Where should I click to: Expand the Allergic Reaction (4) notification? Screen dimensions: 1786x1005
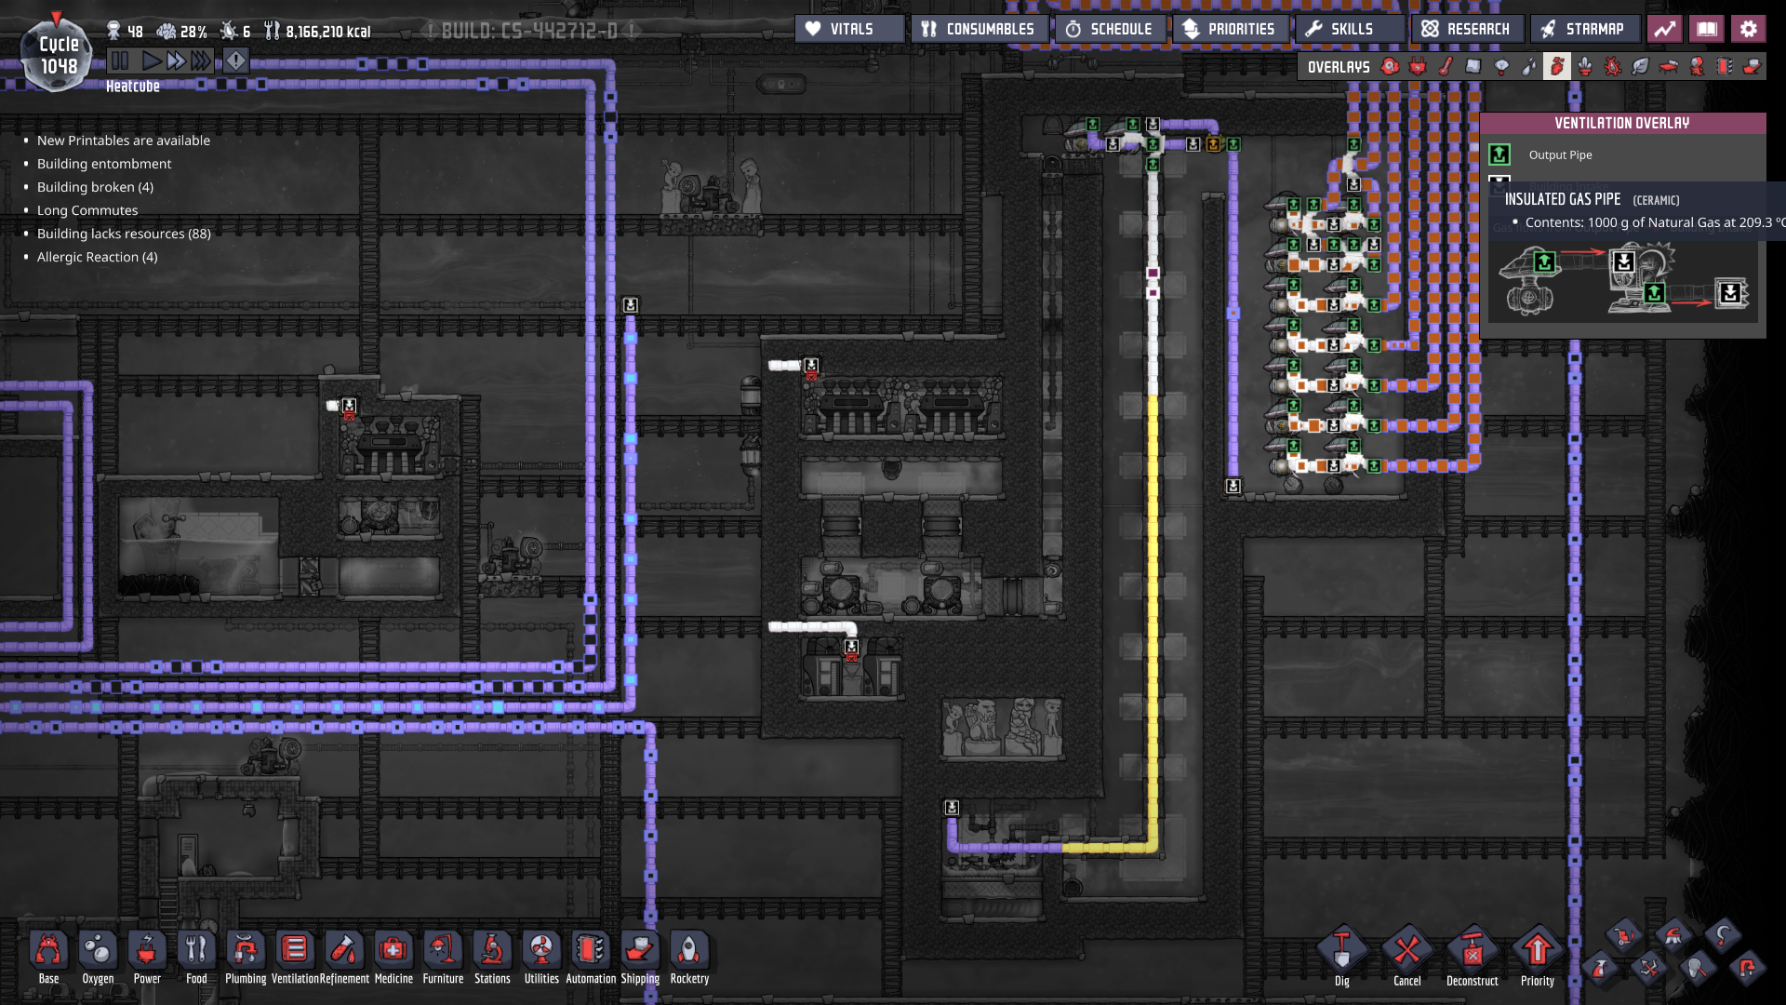(97, 257)
